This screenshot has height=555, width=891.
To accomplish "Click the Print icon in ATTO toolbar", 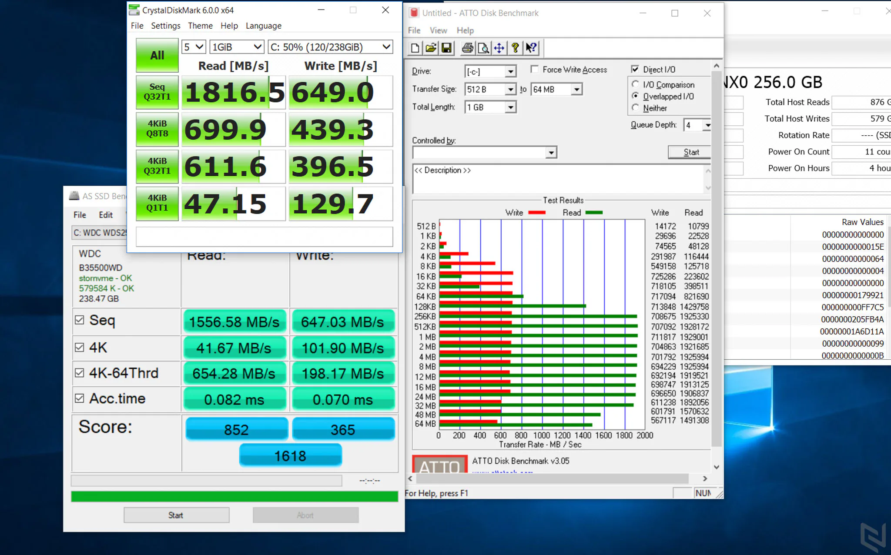I will click(x=468, y=48).
